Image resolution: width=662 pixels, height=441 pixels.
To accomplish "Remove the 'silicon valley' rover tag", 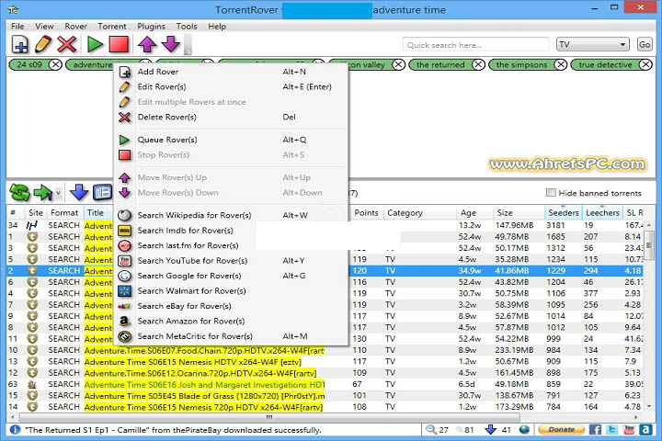I will point(398,64).
